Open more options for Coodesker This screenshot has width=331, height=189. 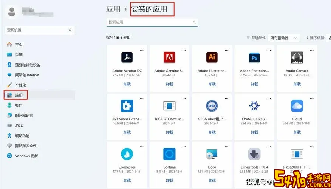coord(142,147)
